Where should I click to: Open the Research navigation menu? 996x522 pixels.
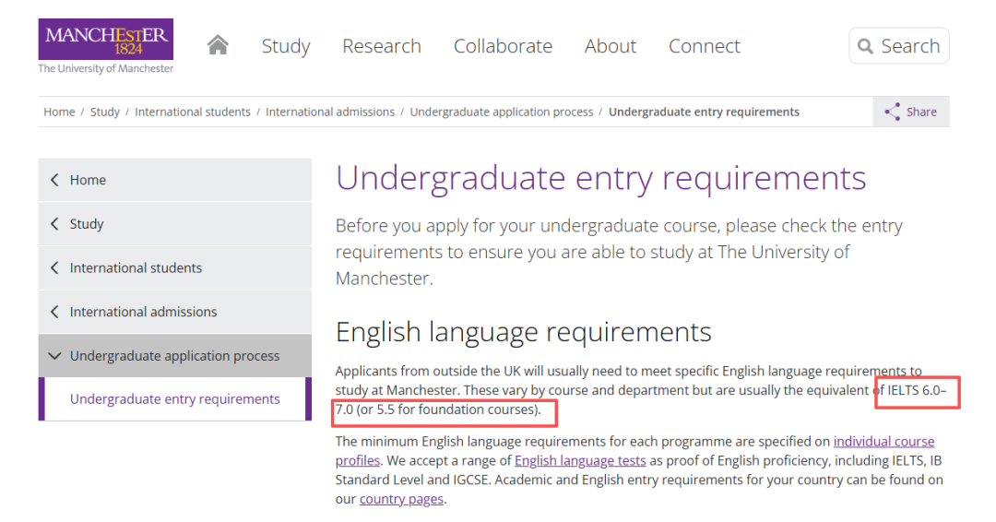(381, 46)
